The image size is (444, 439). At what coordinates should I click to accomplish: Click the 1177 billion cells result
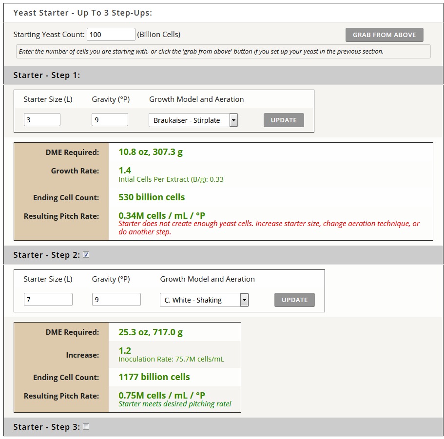point(154,377)
